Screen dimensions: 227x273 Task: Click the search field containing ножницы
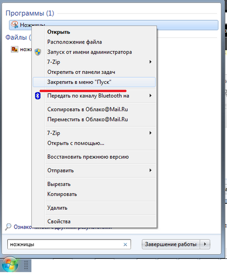point(69,244)
